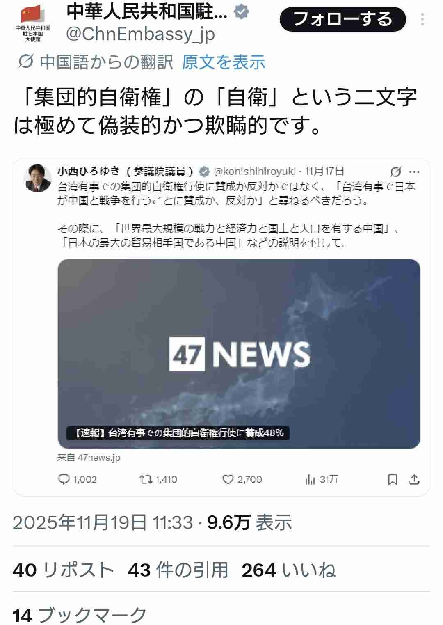
Task: Click the translation icon beside 中国語からの翻訳
Action: [25, 62]
